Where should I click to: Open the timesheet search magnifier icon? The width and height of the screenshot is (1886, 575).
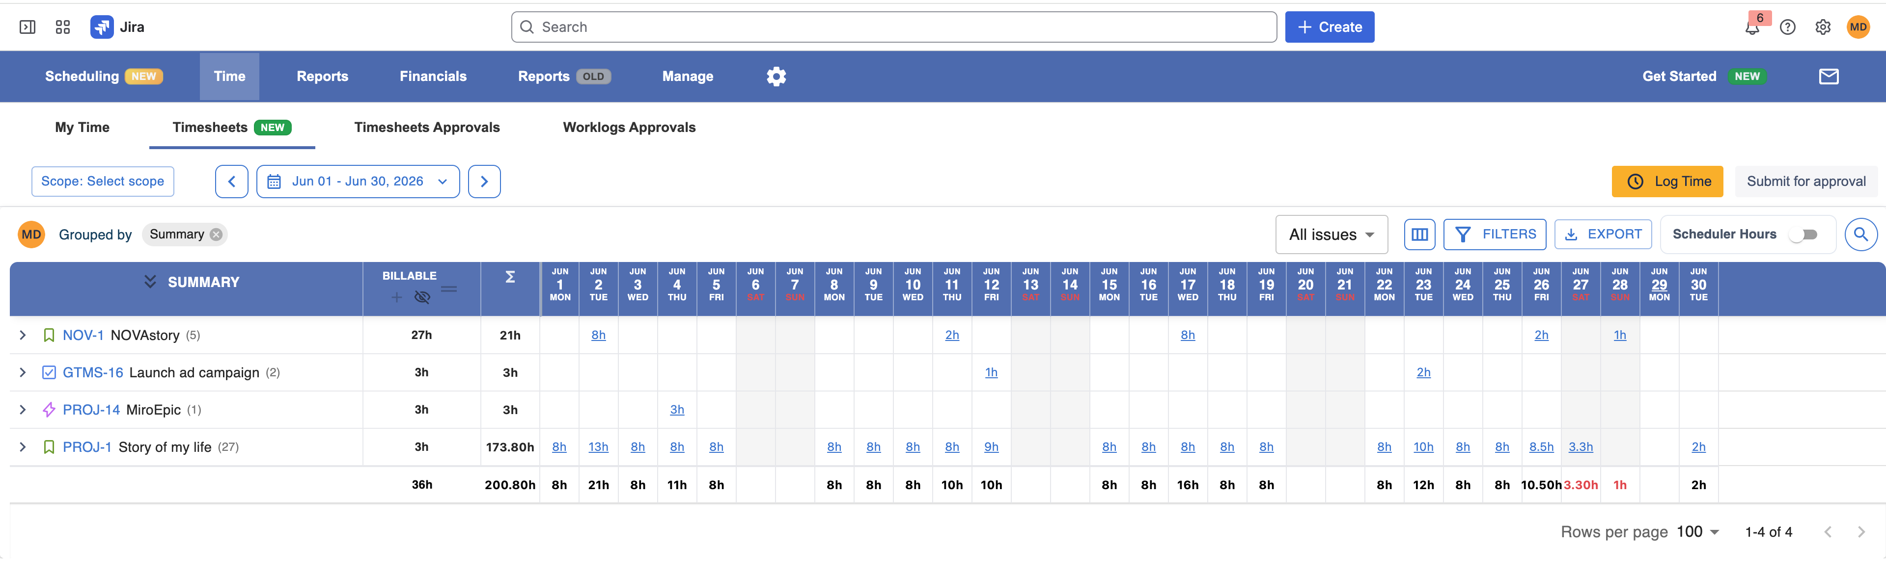(1860, 234)
